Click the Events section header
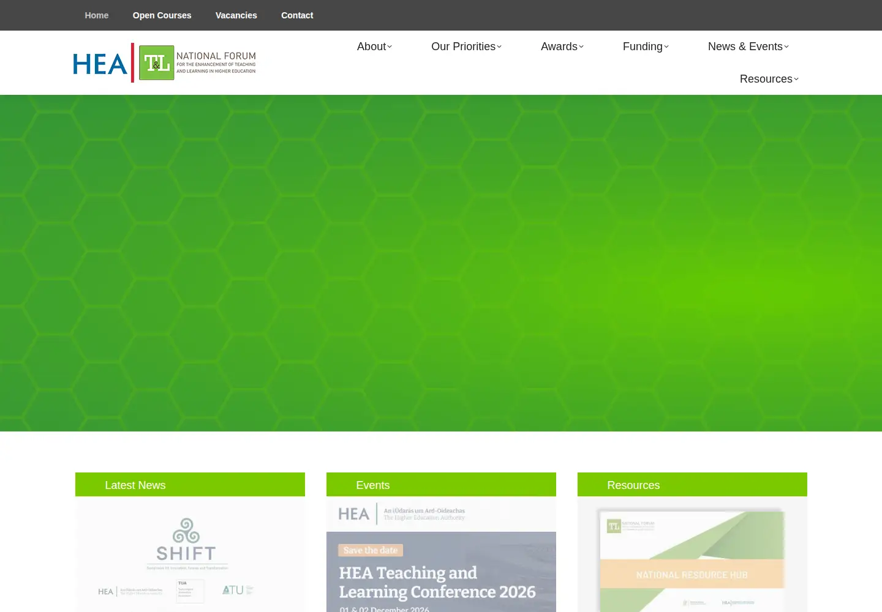This screenshot has width=882, height=612. pyautogui.click(x=441, y=485)
